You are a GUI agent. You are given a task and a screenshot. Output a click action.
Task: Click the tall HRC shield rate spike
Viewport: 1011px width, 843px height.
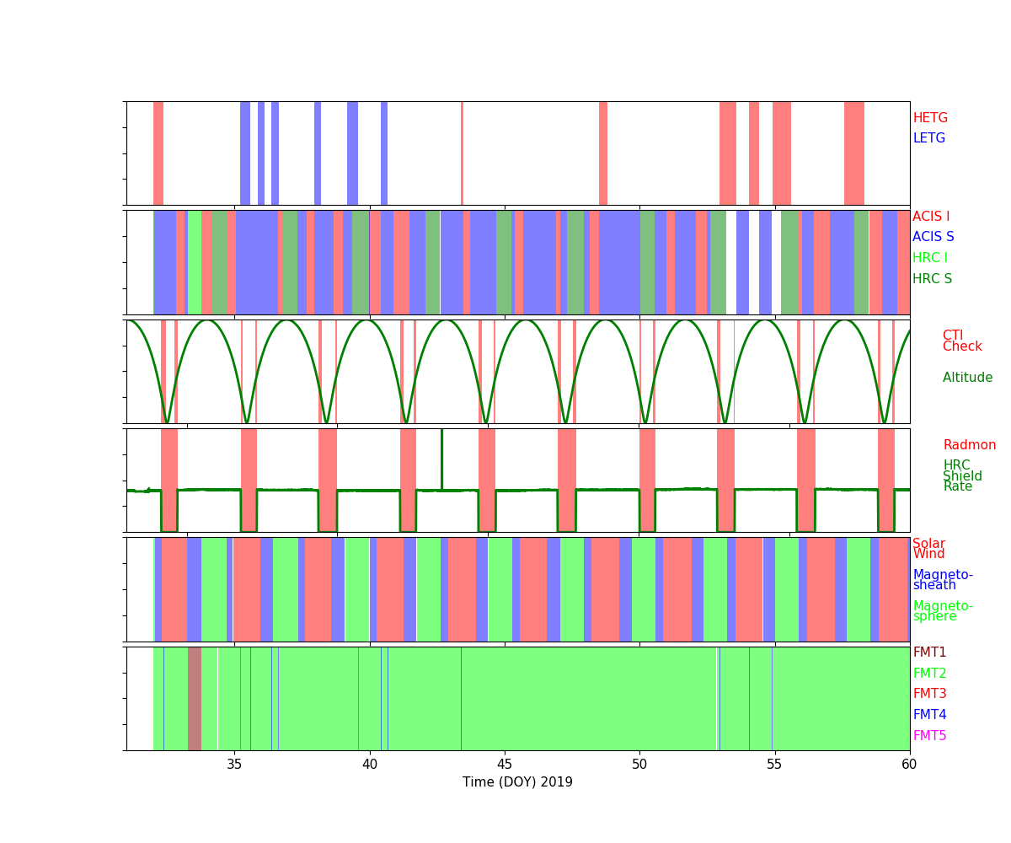point(441,459)
